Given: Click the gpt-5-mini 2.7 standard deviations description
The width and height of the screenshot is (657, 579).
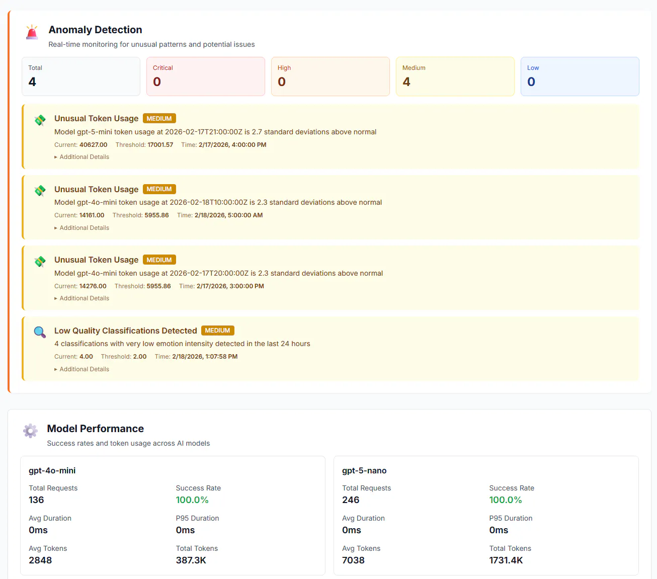Looking at the screenshot, I should point(215,132).
